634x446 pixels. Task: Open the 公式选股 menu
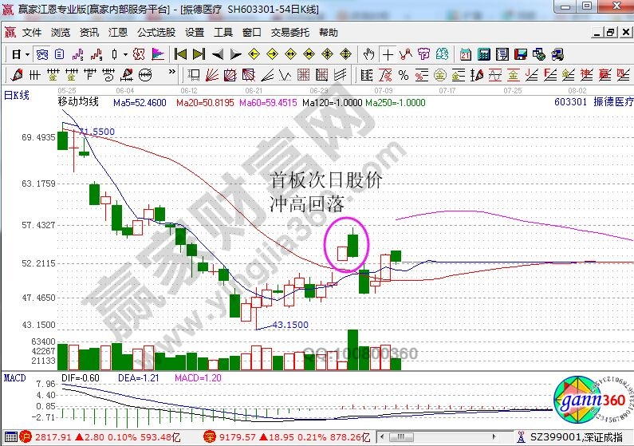click(x=156, y=33)
